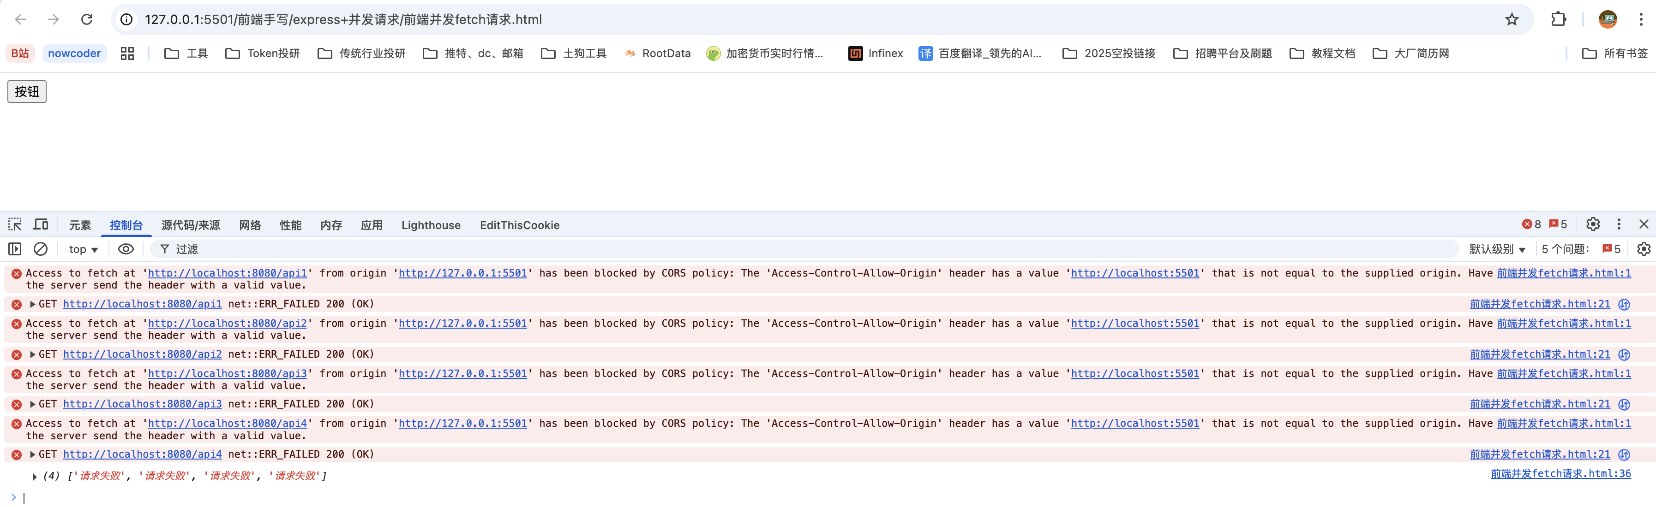The height and width of the screenshot is (507, 1656).
Task: Open the 内存 tab
Action: pos(331,224)
